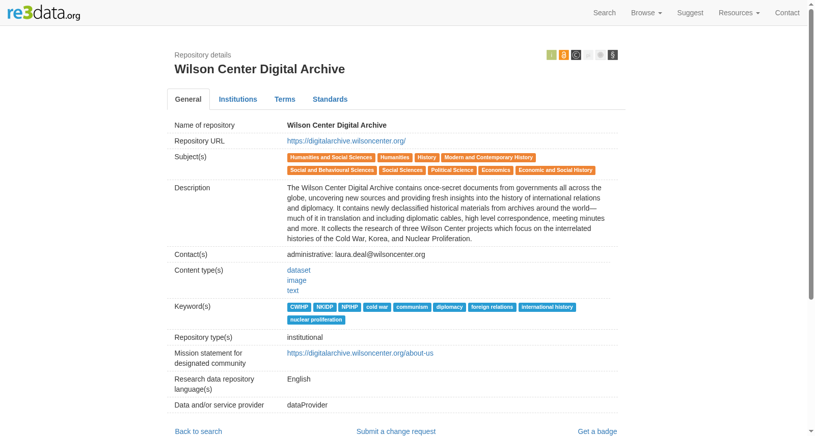Screen dimensions: 815x436
Task: Click the orange open access lock icon
Action: [564, 55]
